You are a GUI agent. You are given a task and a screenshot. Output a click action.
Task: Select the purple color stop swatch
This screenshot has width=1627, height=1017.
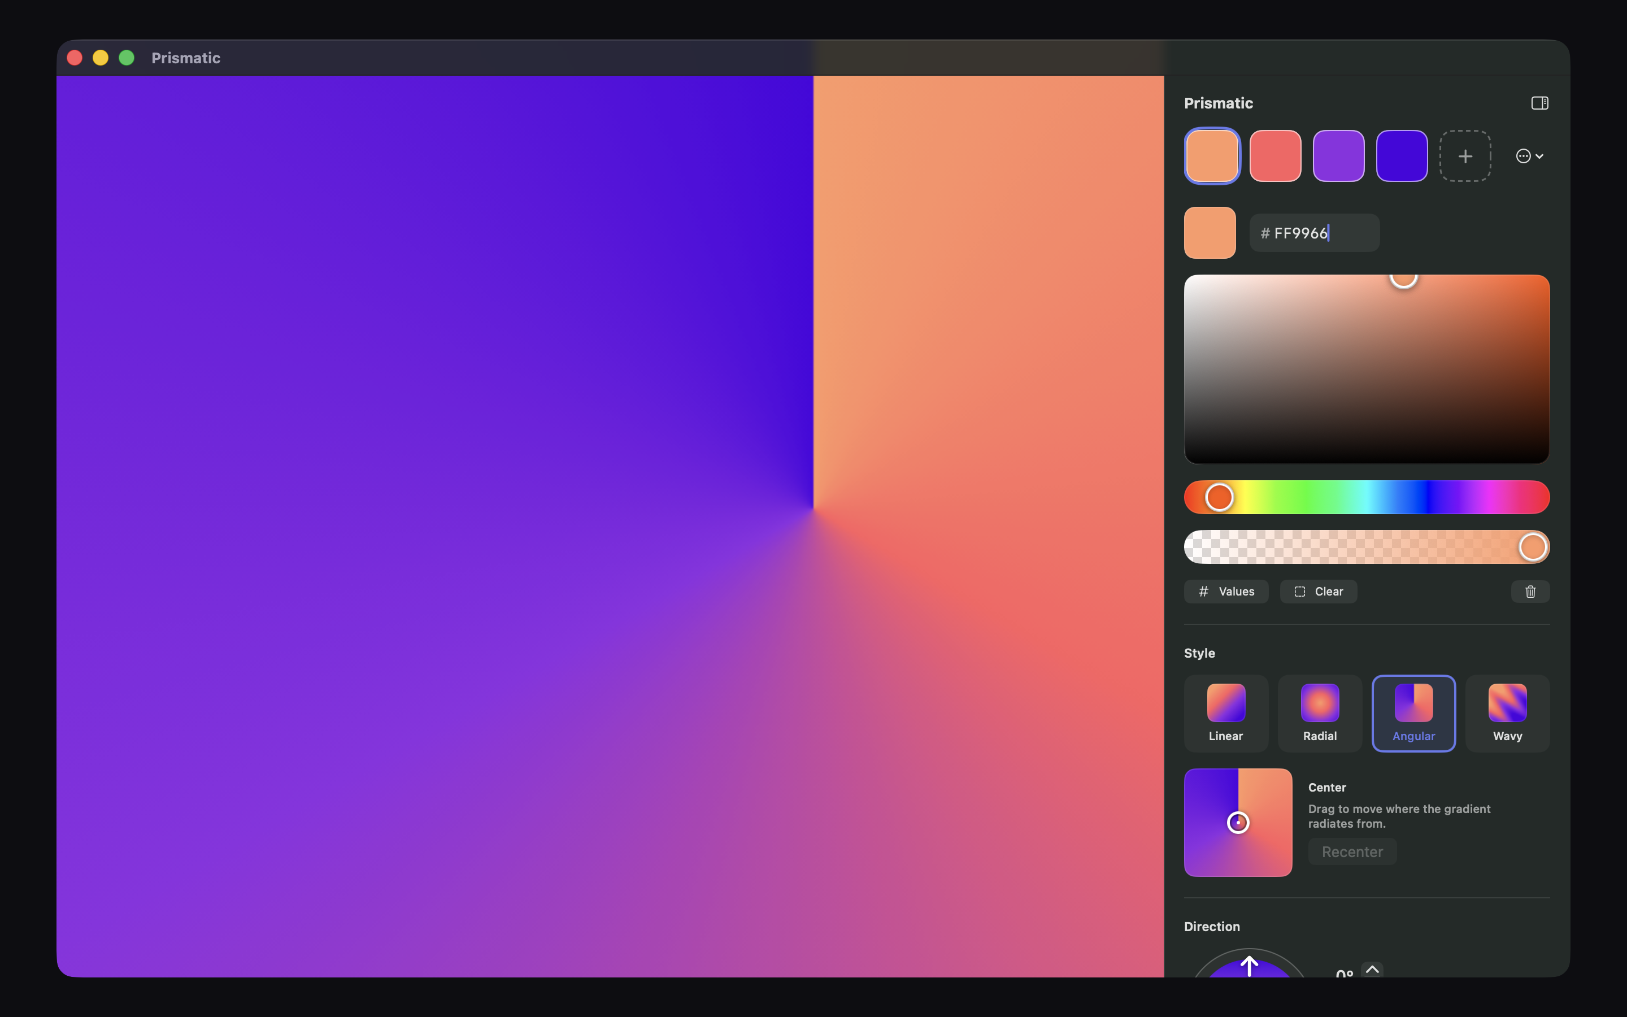(x=1338, y=156)
